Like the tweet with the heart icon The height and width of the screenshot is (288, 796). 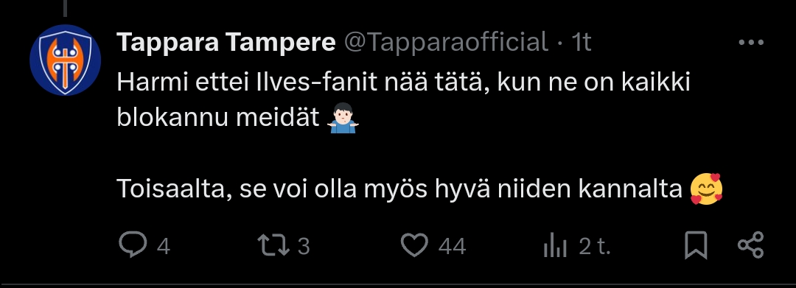coord(415,245)
